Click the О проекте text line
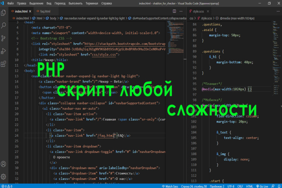The image size is (282, 188). 62,157
